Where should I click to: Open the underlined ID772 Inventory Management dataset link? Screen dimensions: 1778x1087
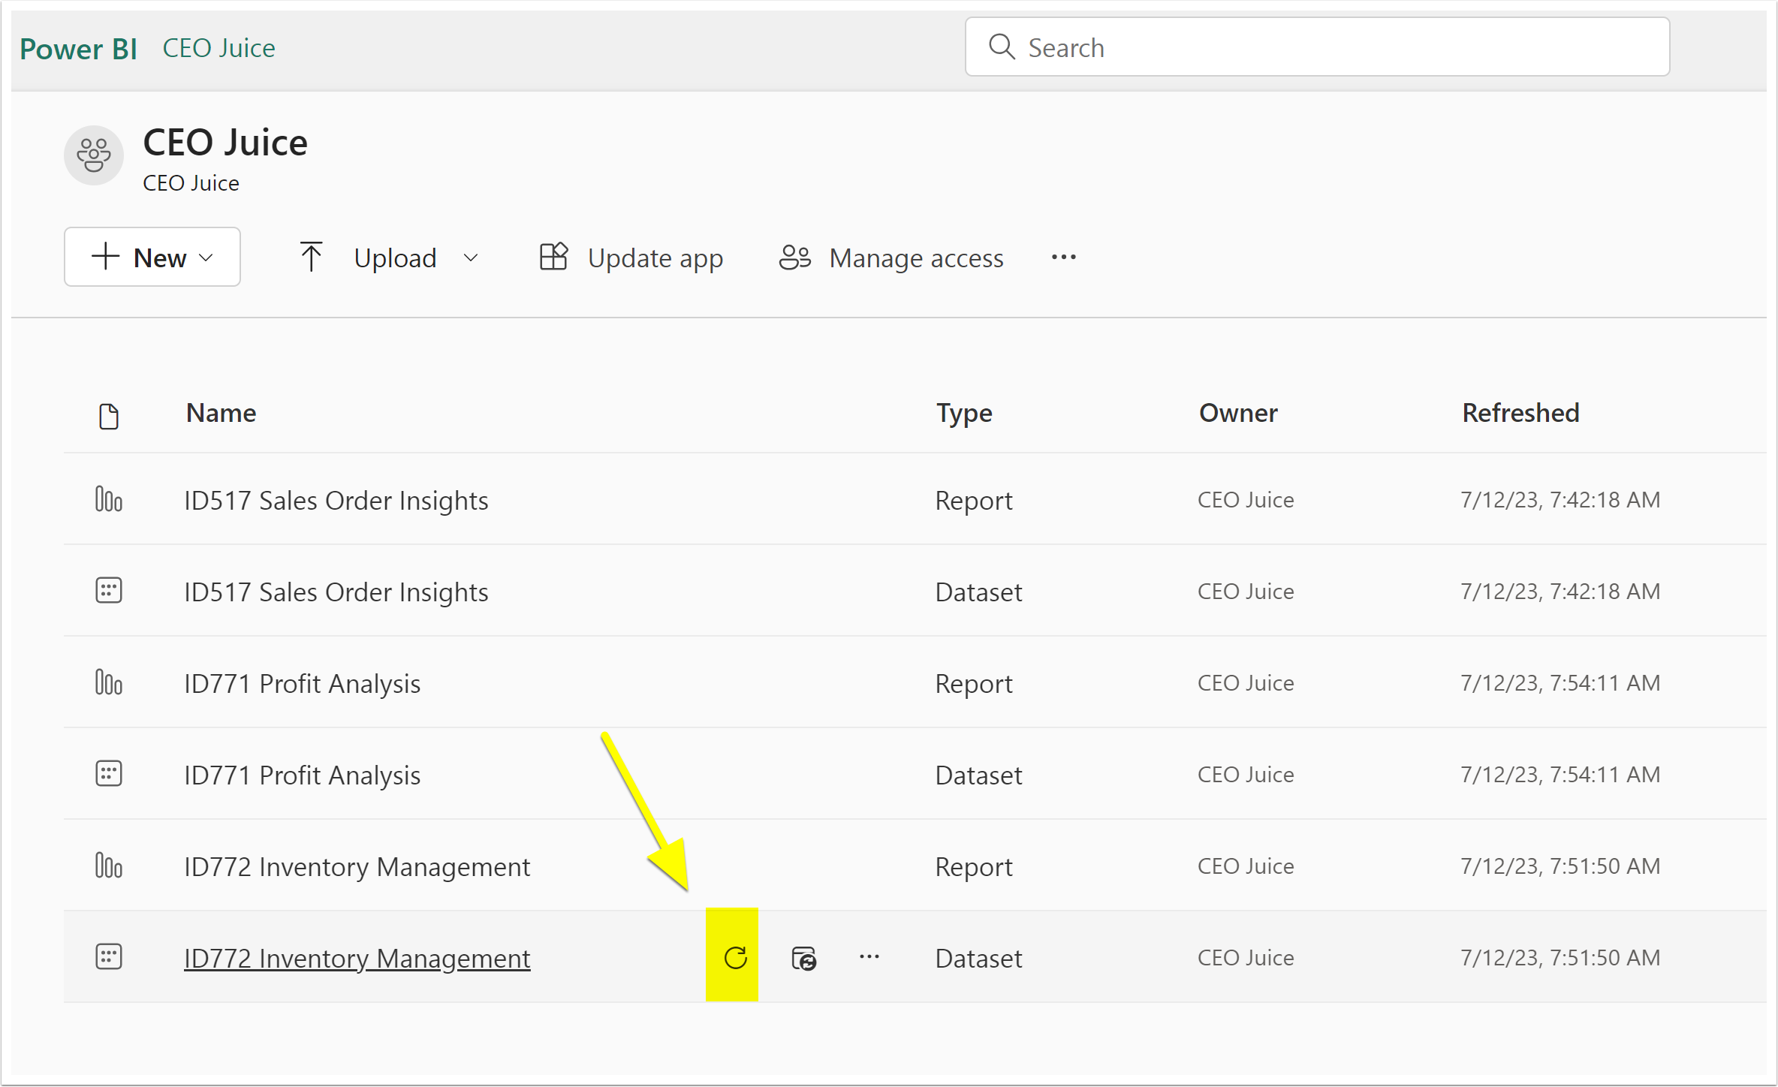click(357, 958)
